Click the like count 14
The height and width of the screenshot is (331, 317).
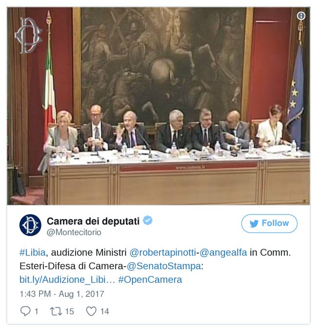point(105,312)
